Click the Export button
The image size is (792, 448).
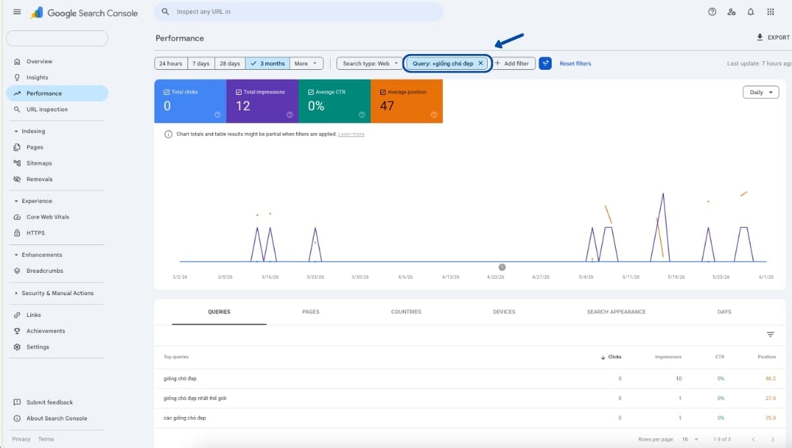point(773,38)
